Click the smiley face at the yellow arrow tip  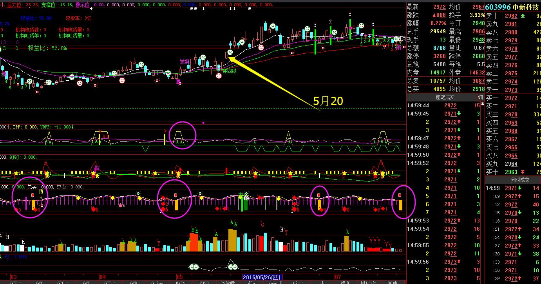pyautogui.click(x=230, y=52)
